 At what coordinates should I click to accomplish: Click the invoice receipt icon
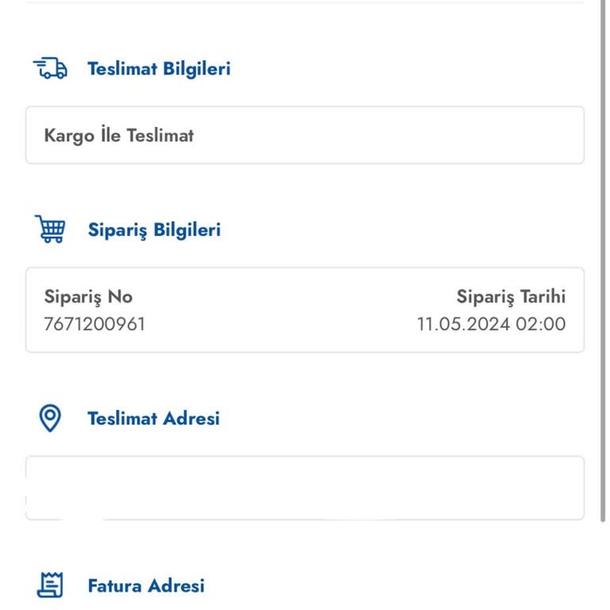click(50, 585)
